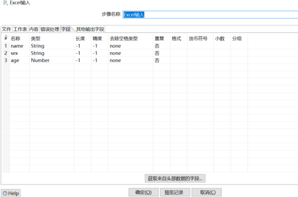
Task: Click the 精度 column header
Action: tap(98, 39)
